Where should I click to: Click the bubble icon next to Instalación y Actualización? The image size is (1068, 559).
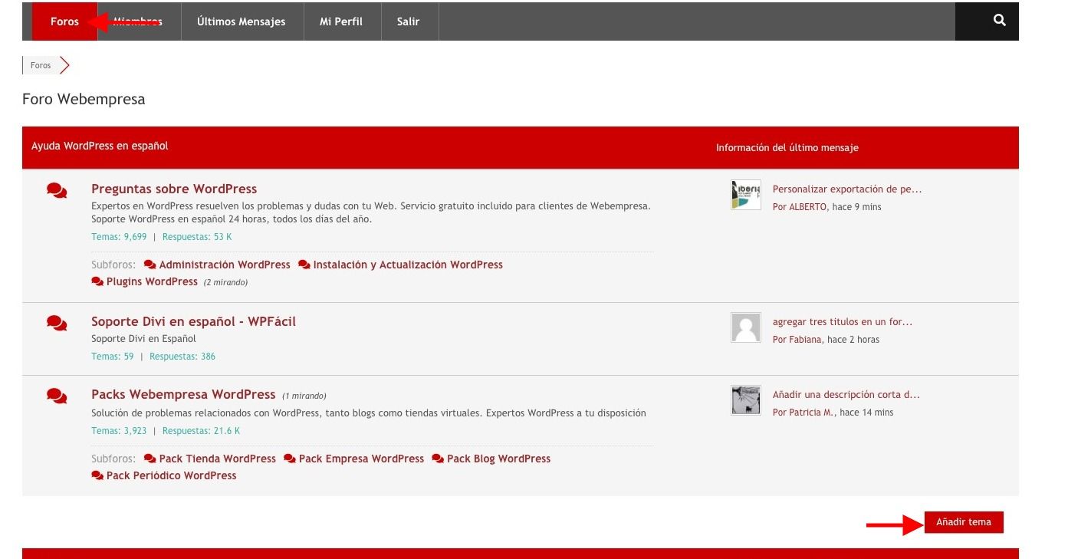pos(304,265)
